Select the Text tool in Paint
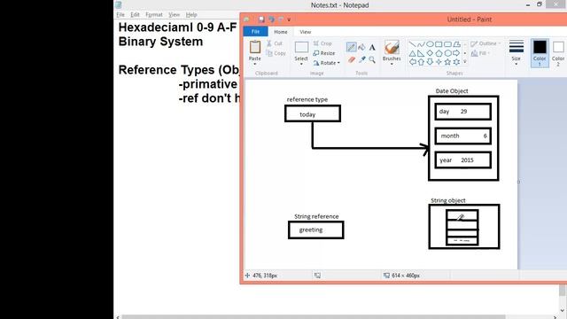Screen dimensions: 567x319 coord(372,47)
